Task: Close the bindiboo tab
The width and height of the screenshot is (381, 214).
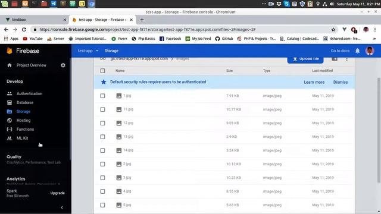Action: 64,20
